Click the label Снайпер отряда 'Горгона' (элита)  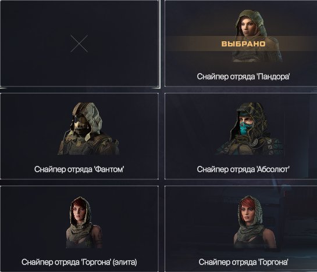point(79,262)
